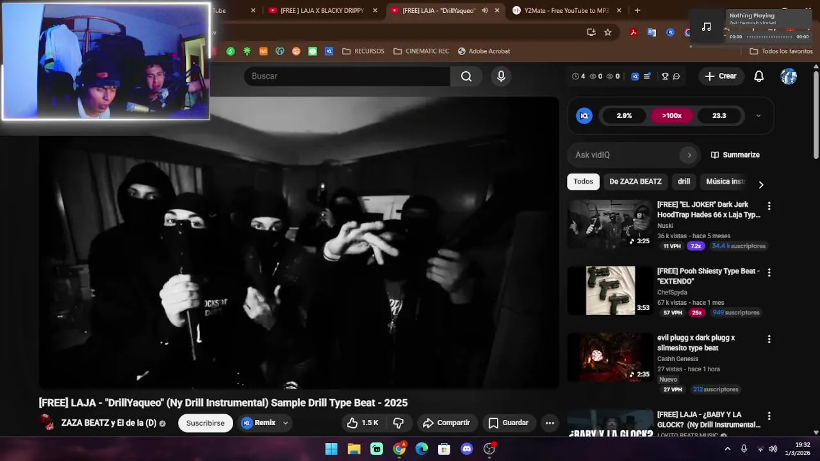Toggle system volume speaker in tray
Viewport: 820px width, 461px height.
coord(773,449)
